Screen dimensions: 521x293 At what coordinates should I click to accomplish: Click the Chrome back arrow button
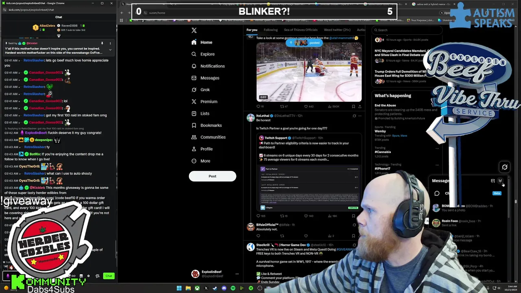[x=122, y=13]
